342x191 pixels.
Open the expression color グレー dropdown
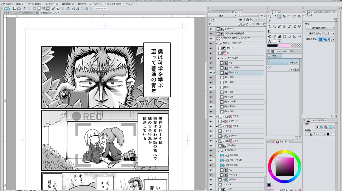click(x=315, y=134)
